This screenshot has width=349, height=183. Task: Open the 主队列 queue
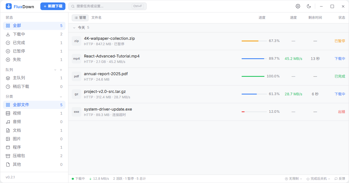point(34,78)
